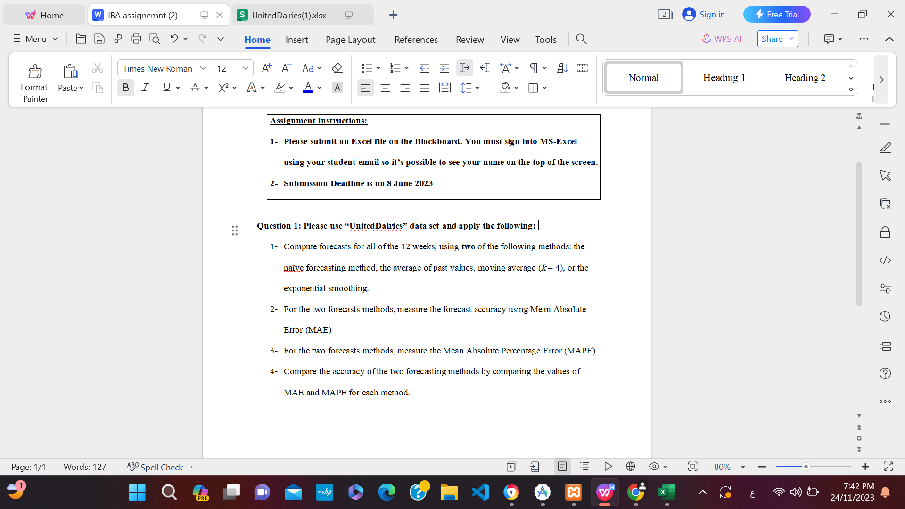Open WPS AI assistant

click(722, 39)
